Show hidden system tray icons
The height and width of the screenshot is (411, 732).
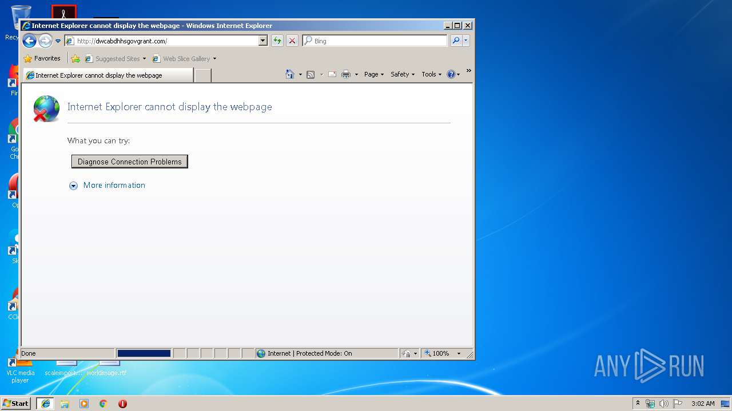[638, 403]
